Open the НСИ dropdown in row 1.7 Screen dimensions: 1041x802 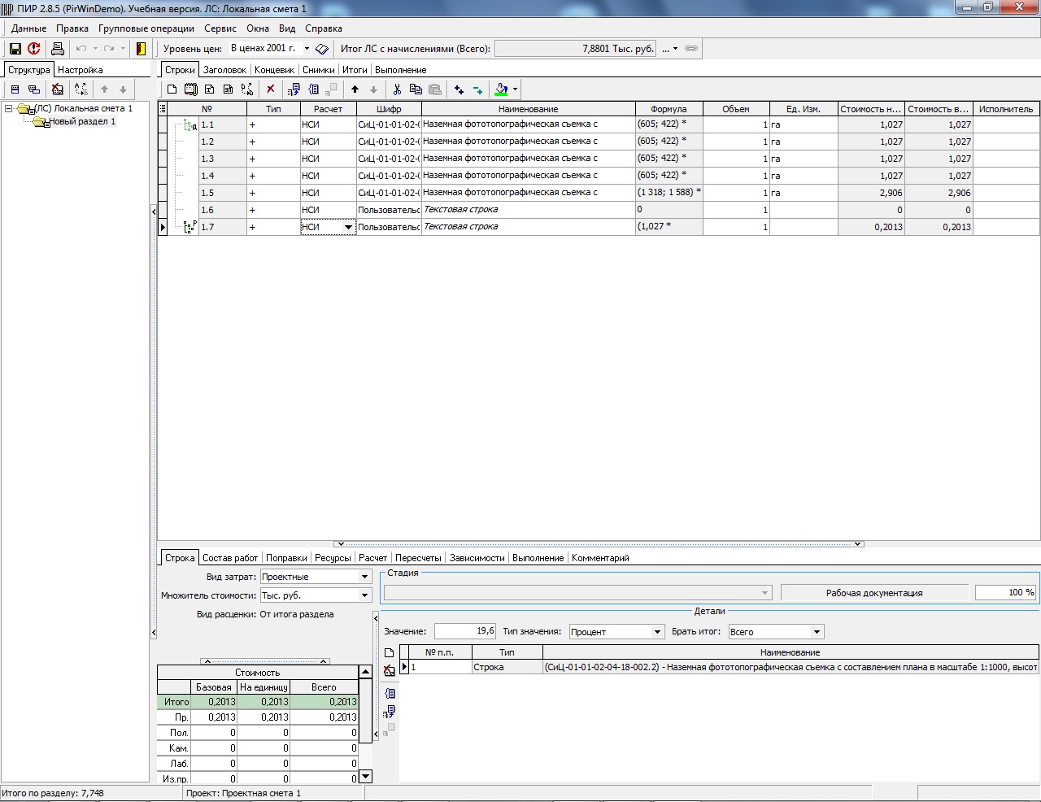pyautogui.click(x=348, y=228)
